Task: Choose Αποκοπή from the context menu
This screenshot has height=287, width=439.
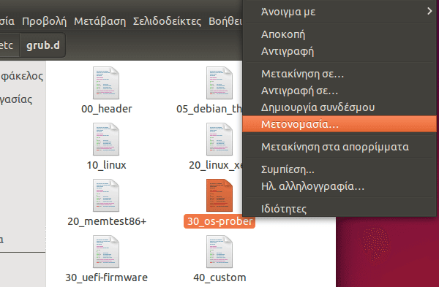Action: (x=339, y=34)
